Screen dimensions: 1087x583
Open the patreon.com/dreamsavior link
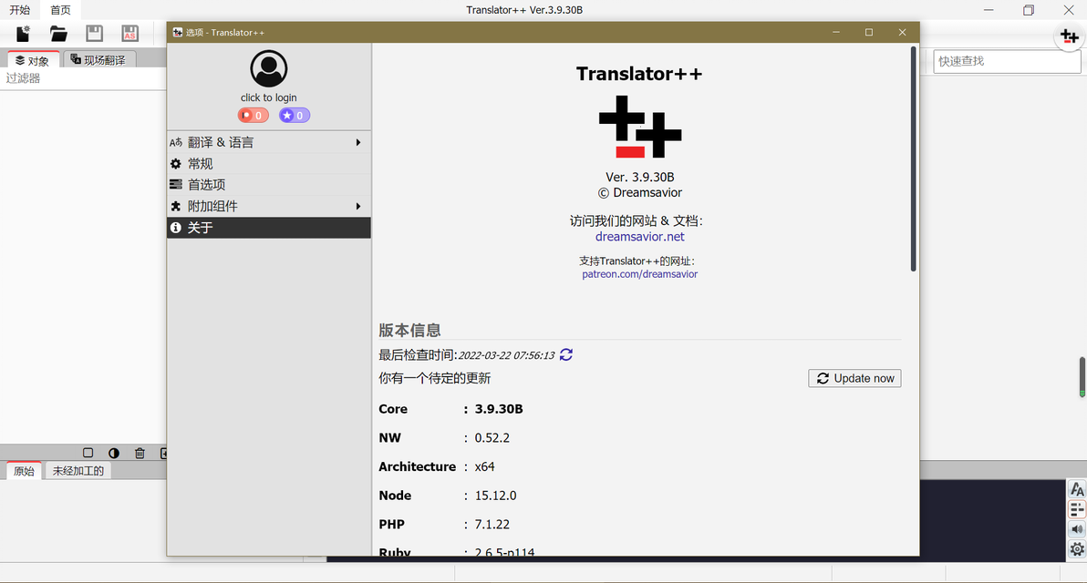coord(640,274)
